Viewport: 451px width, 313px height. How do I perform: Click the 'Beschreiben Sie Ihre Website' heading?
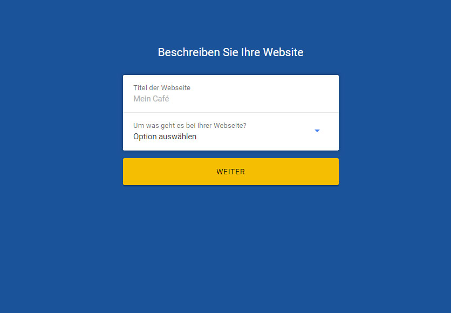(231, 52)
